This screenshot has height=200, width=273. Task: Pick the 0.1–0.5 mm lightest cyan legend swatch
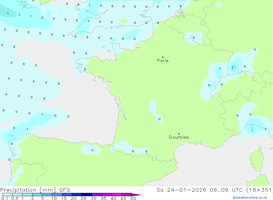coord(7,195)
